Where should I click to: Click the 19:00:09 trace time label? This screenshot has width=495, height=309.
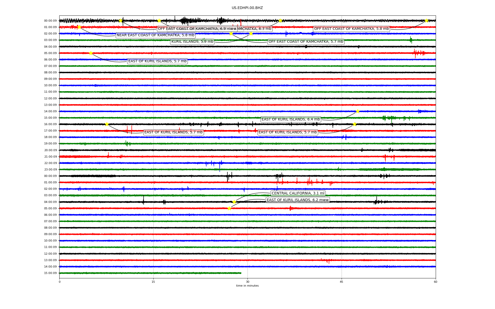tap(50, 144)
